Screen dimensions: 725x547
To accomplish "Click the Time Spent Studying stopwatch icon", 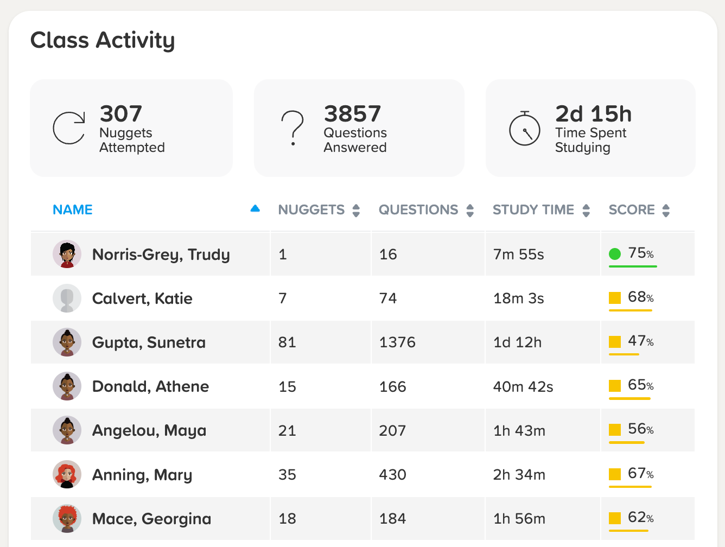I will (x=525, y=129).
